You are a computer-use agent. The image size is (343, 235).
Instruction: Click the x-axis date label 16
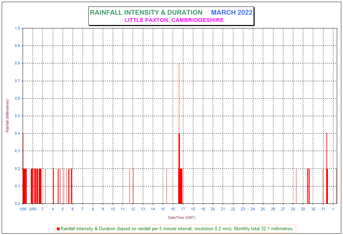[173, 209]
